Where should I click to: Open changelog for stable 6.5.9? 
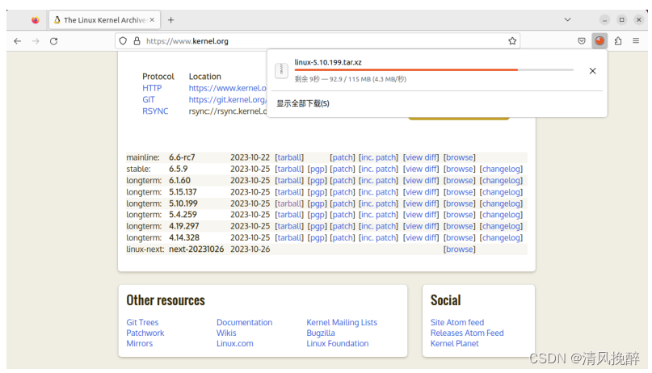point(501,169)
